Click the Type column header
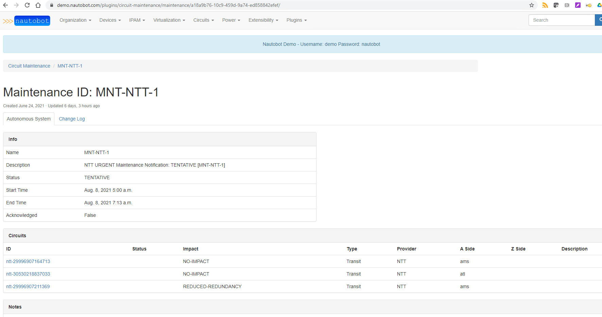 click(352, 249)
